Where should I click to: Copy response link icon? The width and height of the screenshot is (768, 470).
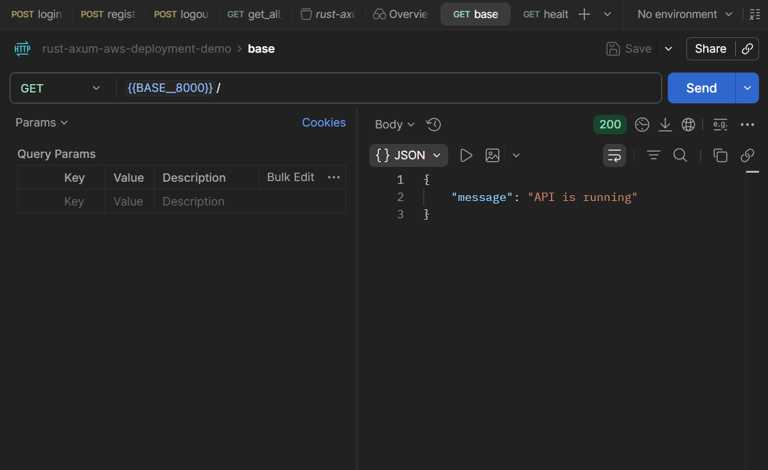[x=747, y=155]
